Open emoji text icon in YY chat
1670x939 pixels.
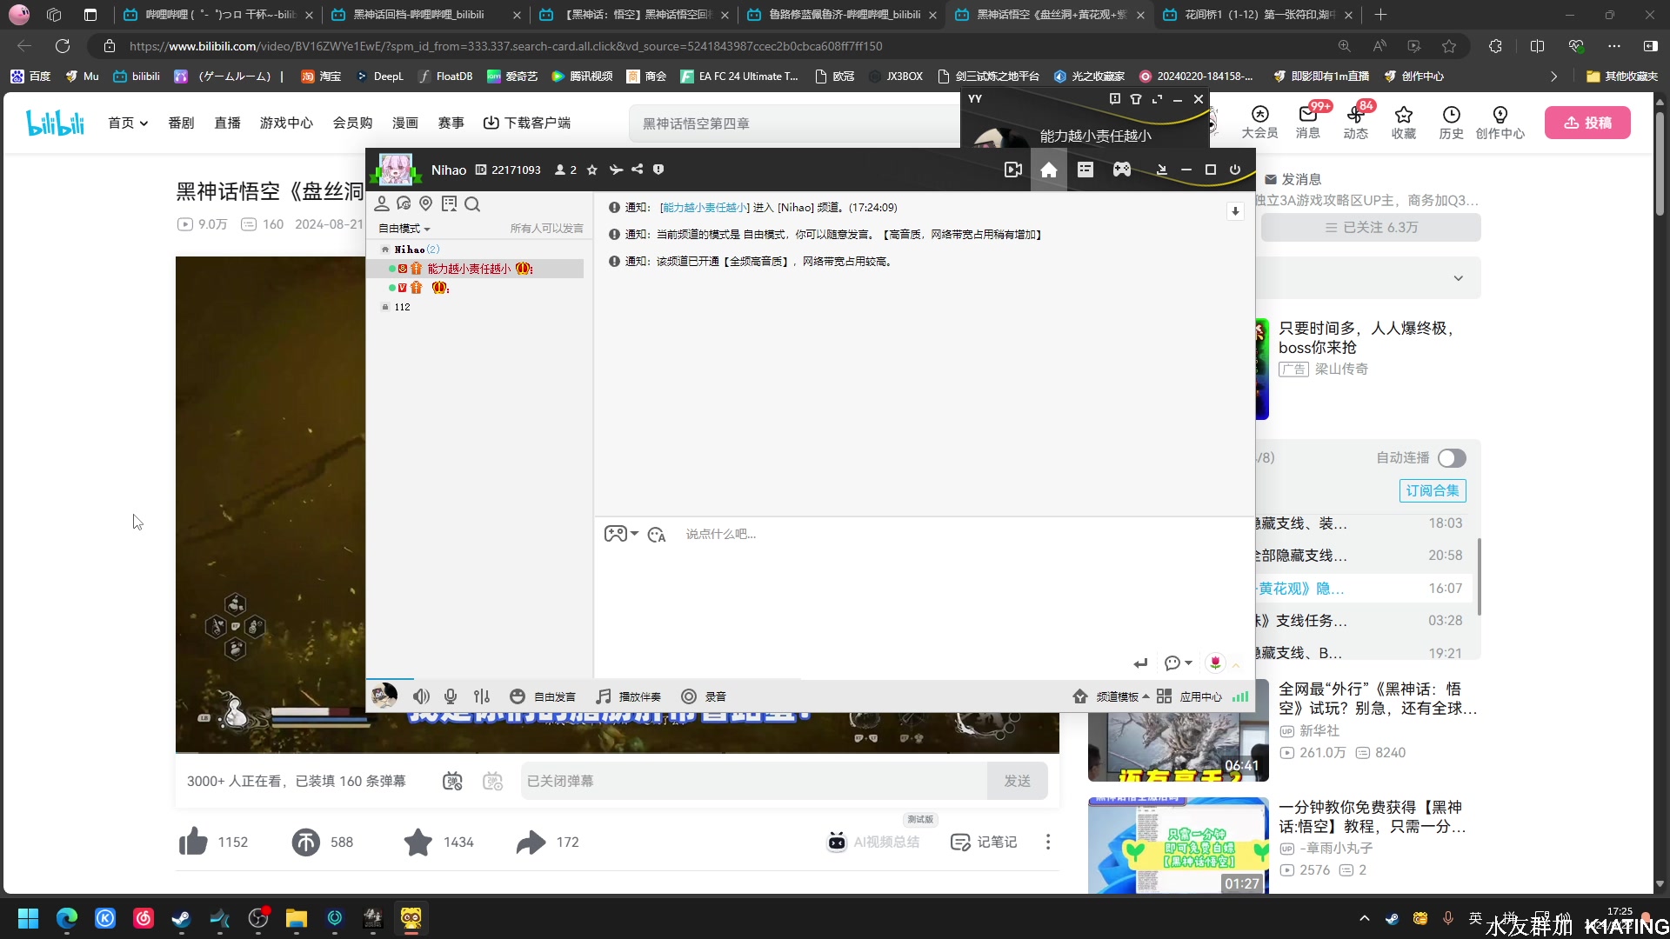657,534
